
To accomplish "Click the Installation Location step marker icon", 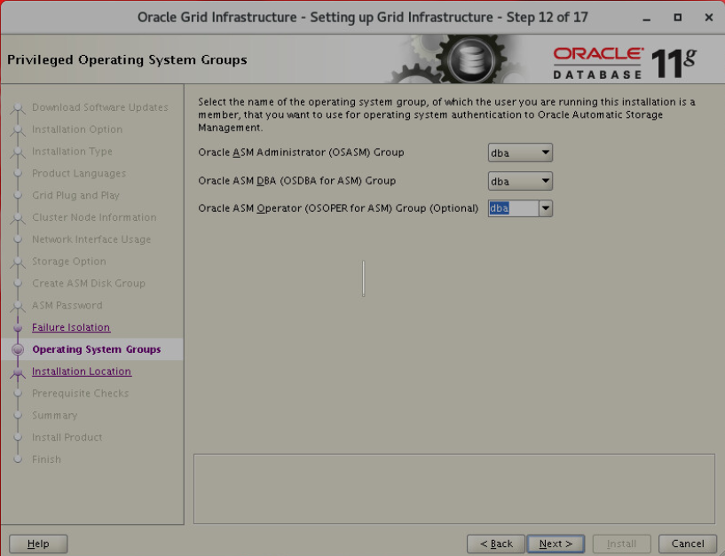I will (x=18, y=372).
